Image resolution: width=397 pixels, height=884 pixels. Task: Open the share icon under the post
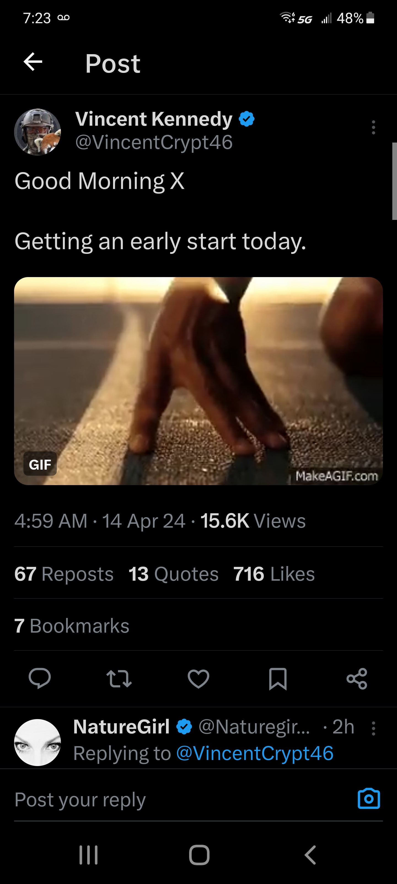pos(357,678)
